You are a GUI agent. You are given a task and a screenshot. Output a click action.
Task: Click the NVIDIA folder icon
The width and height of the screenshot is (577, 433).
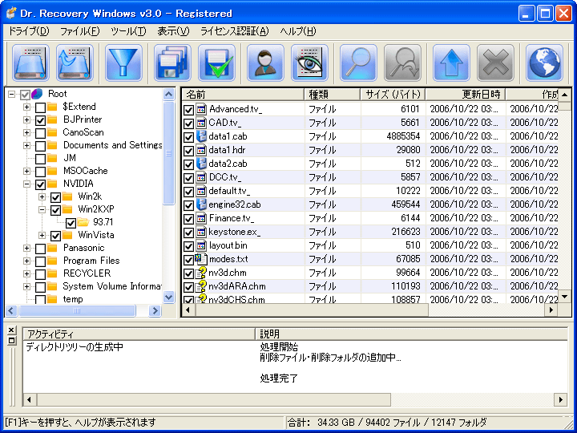tap(52, 184)
